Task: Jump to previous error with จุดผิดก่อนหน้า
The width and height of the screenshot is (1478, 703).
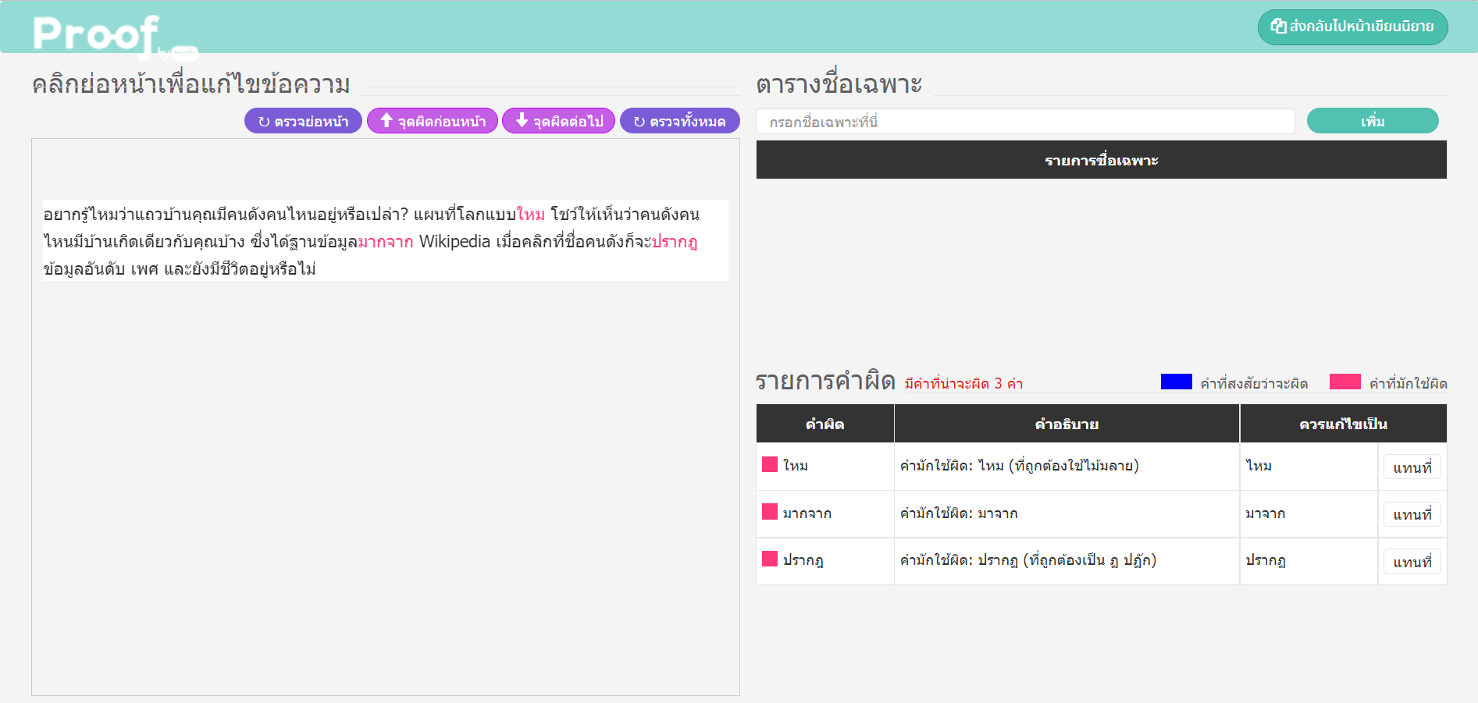Action: point(433,121)
